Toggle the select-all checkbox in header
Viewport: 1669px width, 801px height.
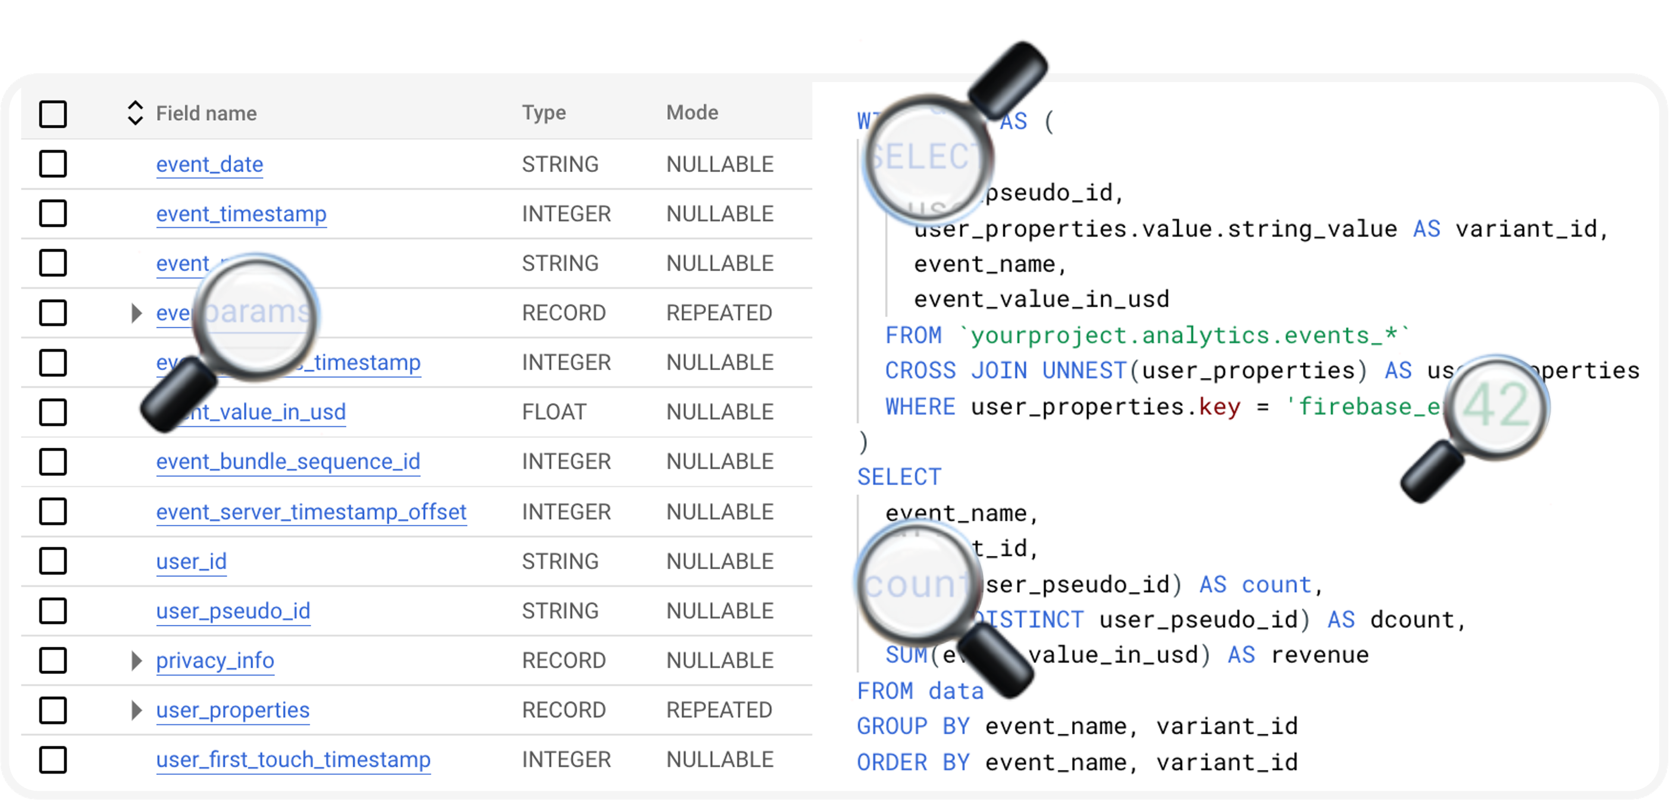pyautogui.click(x=53, y=114)
